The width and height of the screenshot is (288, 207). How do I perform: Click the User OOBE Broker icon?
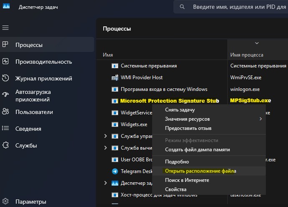pos(115,160)
